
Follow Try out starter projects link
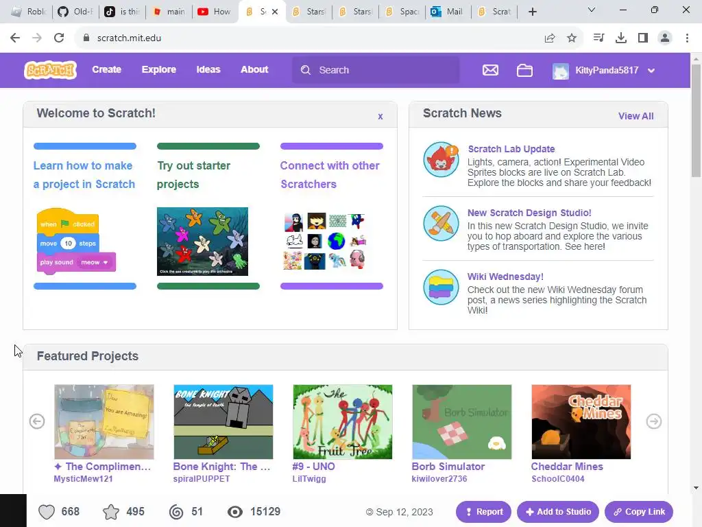pos(193,175)
